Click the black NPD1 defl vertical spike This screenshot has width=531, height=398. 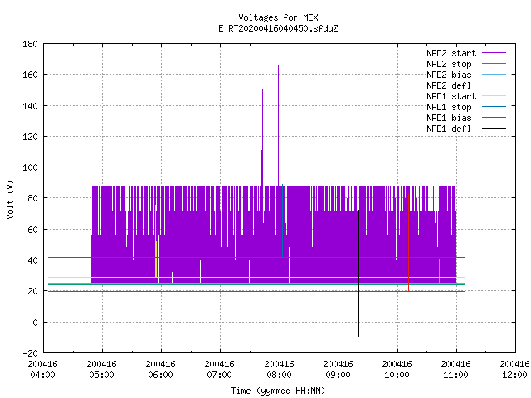(359, 274)
